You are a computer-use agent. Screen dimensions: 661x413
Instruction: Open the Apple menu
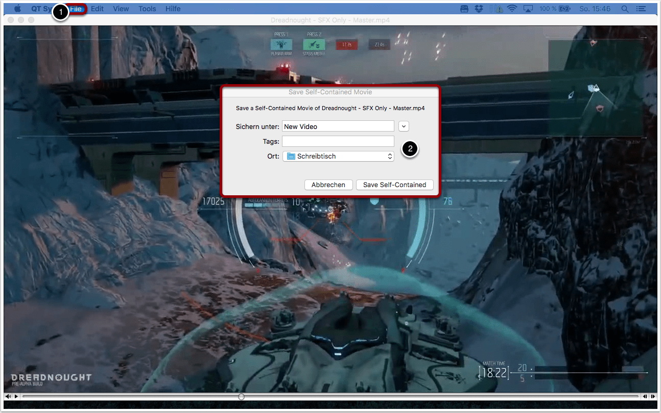coord(17,9)
